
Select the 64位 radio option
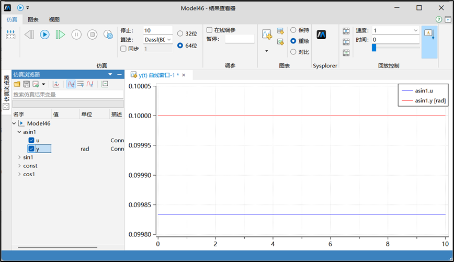coord(187,45)
